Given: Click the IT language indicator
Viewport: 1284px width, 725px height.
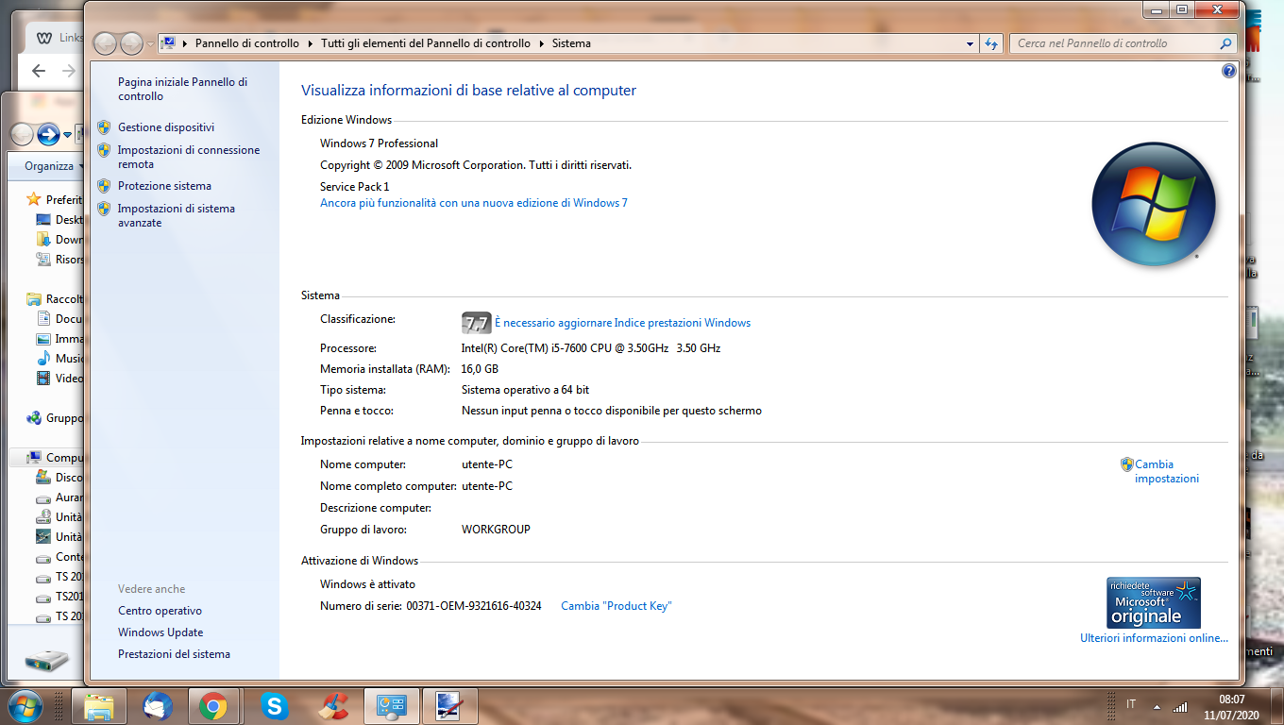Looking at the screenshot, I should point(1131,704).
